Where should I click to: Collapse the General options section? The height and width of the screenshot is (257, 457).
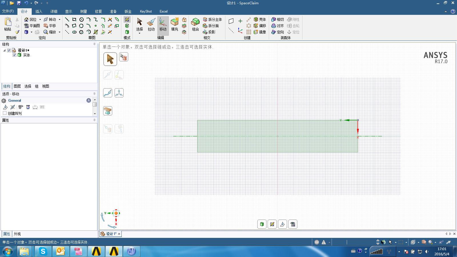[x=89, y=100]
